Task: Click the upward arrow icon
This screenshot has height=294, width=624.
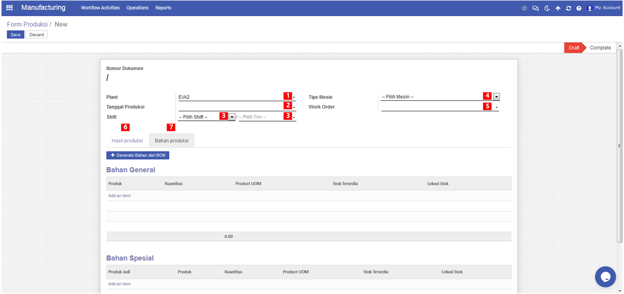Action: [558, 8]
